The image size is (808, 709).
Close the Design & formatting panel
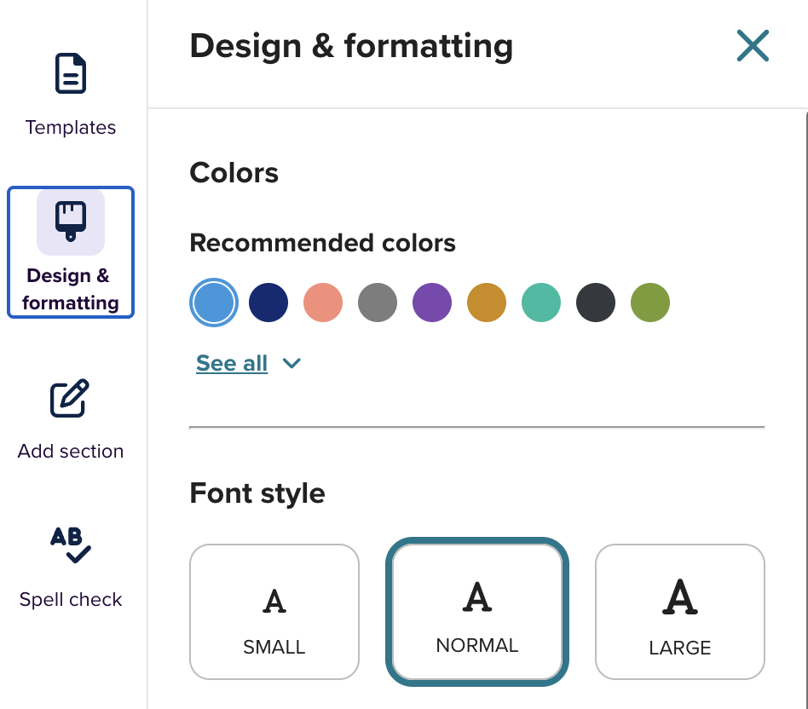tap(753, 47)
